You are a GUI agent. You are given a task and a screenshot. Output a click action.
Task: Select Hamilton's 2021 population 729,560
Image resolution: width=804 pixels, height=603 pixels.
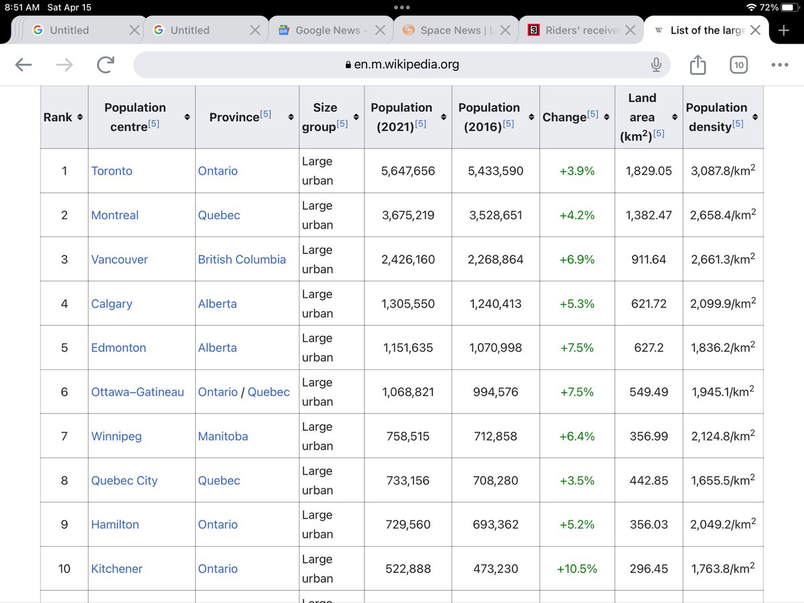tap(408, 525)
